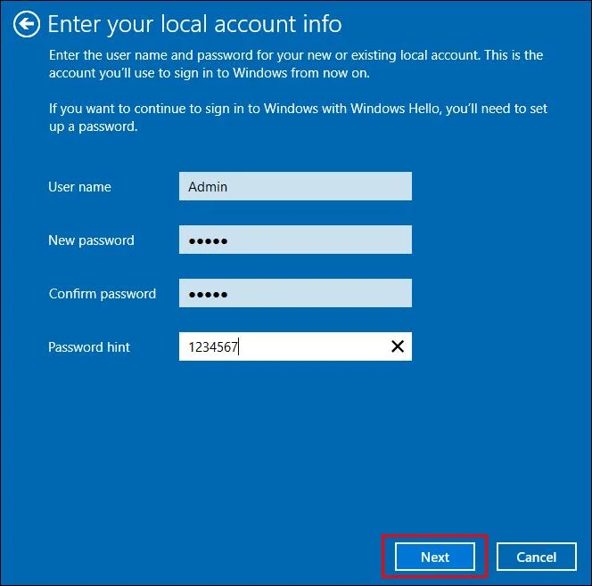The image size is (592, 586).
Task: Clear the Password hint with the X icon
Action: coord(397,346)
